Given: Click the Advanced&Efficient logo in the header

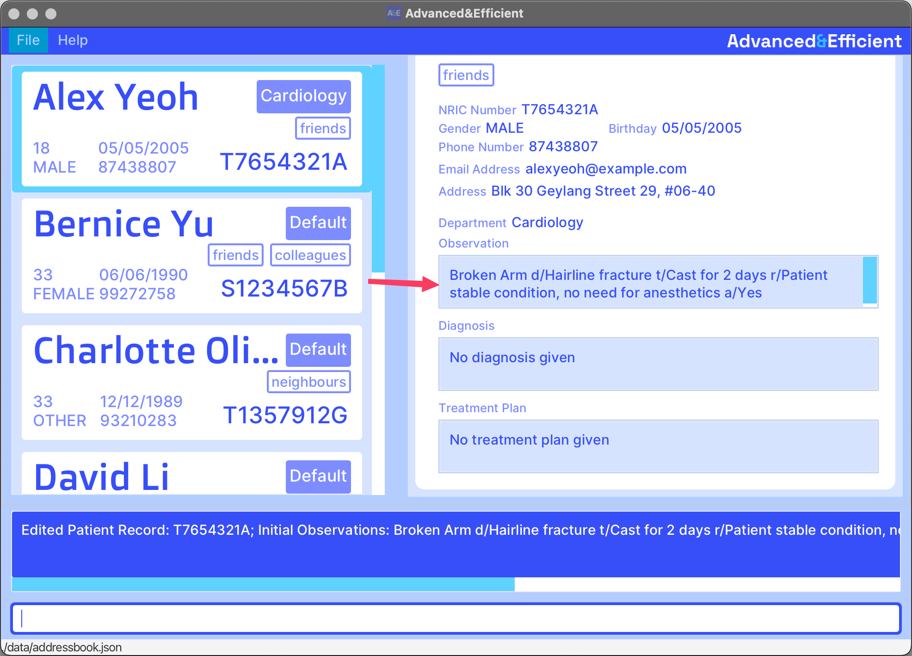Looking at the screenshot, I should 813,41.
